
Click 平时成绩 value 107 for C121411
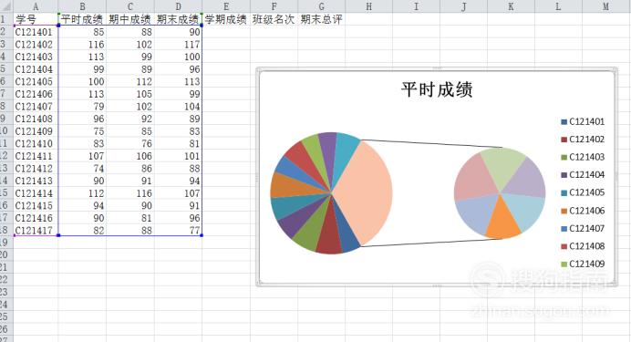click(x=82, y=156)
